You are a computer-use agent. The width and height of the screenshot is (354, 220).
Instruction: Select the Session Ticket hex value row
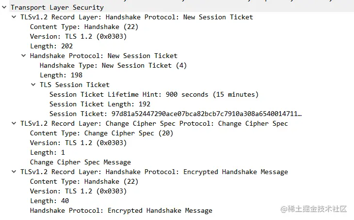(x=175, y=114)
